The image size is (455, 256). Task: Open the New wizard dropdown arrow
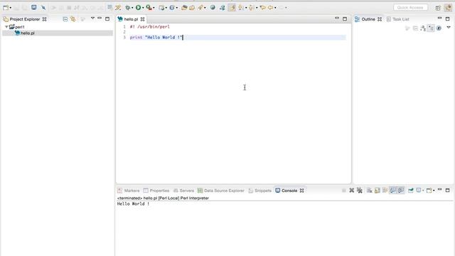[11, 8]
